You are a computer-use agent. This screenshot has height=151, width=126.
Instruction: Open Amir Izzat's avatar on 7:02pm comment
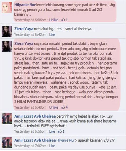(x=7, y=143)
